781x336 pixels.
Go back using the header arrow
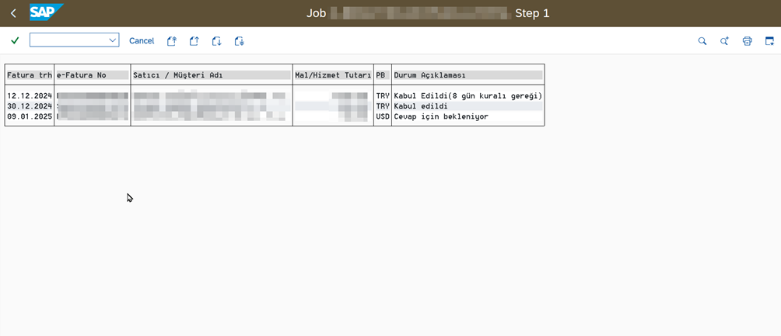(x=13, y=13)
